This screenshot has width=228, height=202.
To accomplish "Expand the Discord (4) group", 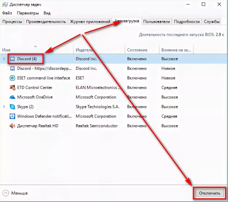I will [x=4, y=59].
